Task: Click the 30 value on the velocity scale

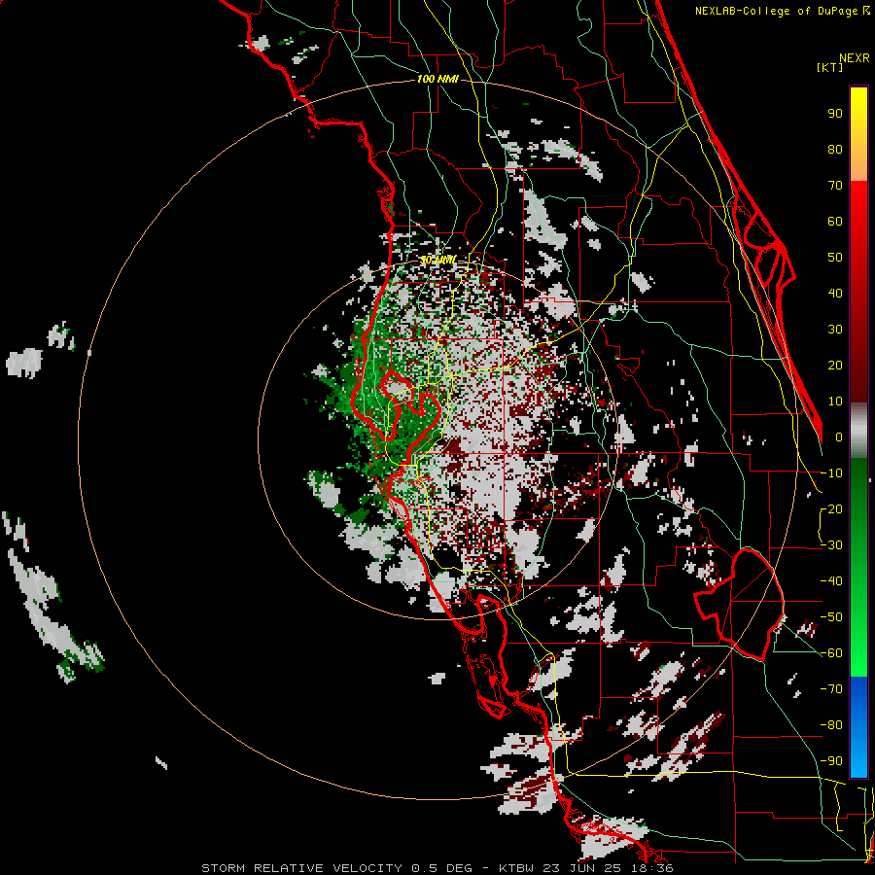Action: pyautogui.click(x=835, y=330)
